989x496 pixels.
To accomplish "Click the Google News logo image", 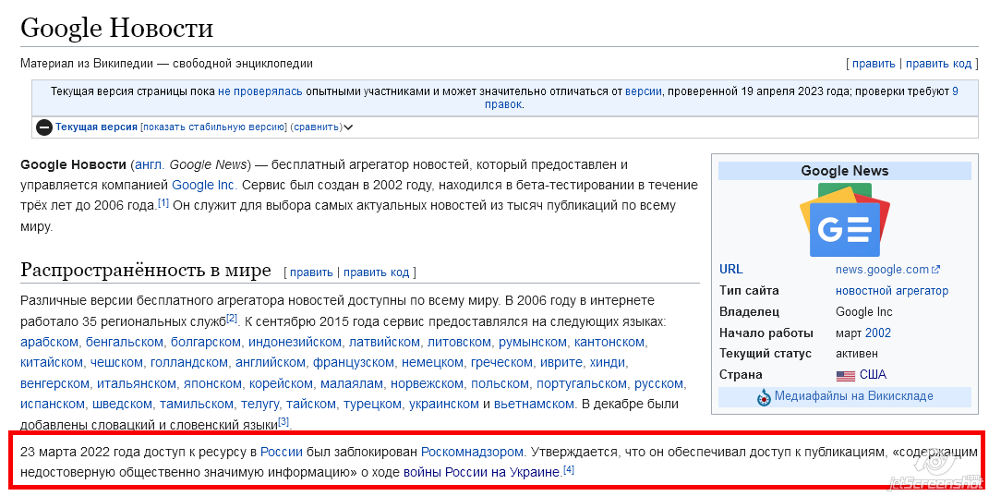I will [845, 220].
